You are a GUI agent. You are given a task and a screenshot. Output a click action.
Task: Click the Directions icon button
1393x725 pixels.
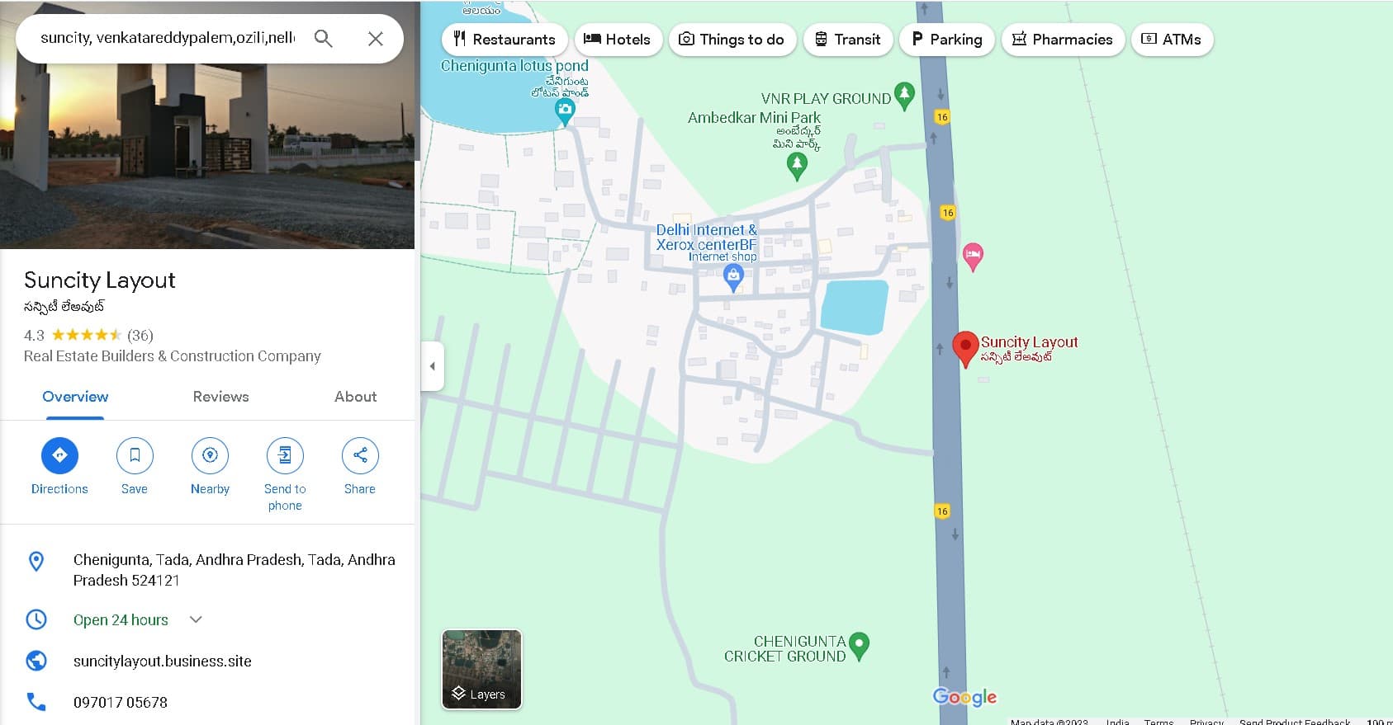pos(59,455)
